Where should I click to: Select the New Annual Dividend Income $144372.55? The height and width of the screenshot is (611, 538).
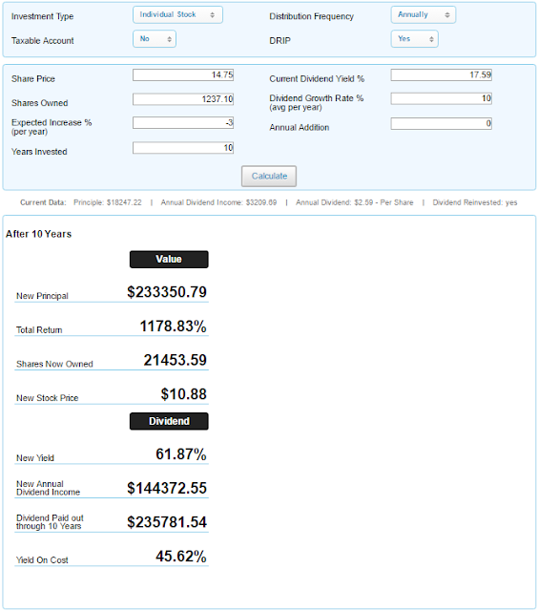(x=167, y=488)
